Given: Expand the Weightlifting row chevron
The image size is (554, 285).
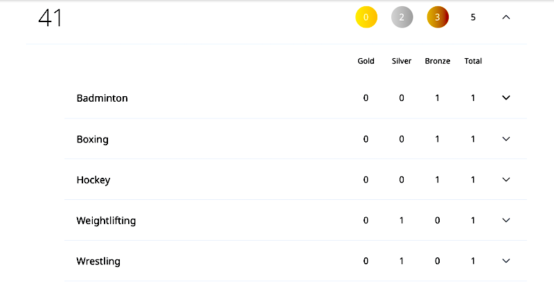Looking at the screenshot, I should (x=506, y=221).
